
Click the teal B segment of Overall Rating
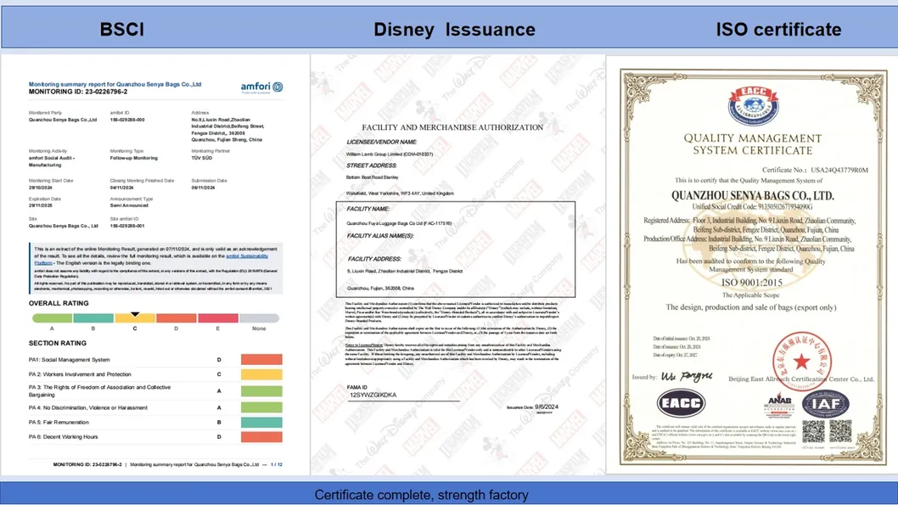click(x=93, y=318)
